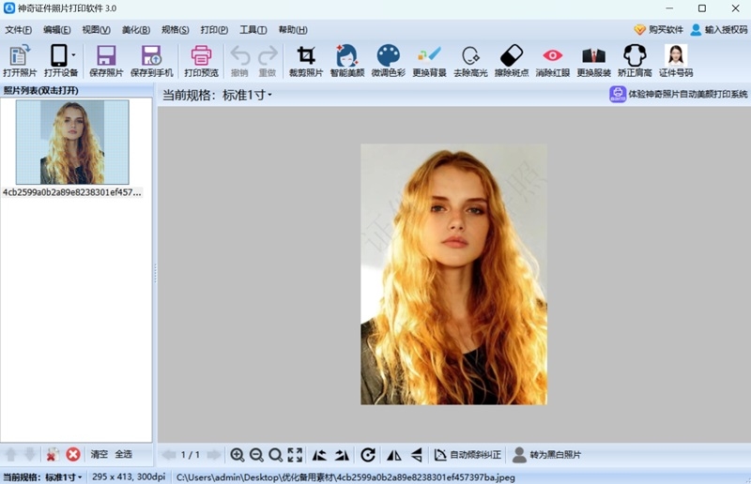Open the 美化(B) menu
This screenshot has width=751, height=484.
(136, 30)
